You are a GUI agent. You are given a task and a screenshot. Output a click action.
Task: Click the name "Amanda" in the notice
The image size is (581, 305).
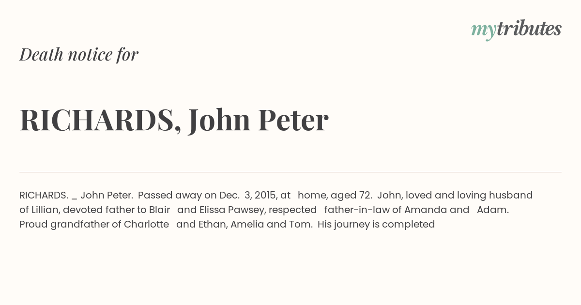[426, 210]
